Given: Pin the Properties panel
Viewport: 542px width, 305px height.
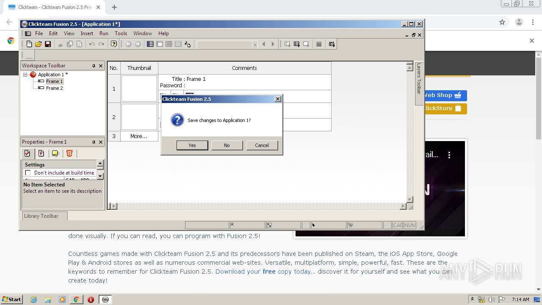Looking at the screenshot, I should click(x=94, y=142).
